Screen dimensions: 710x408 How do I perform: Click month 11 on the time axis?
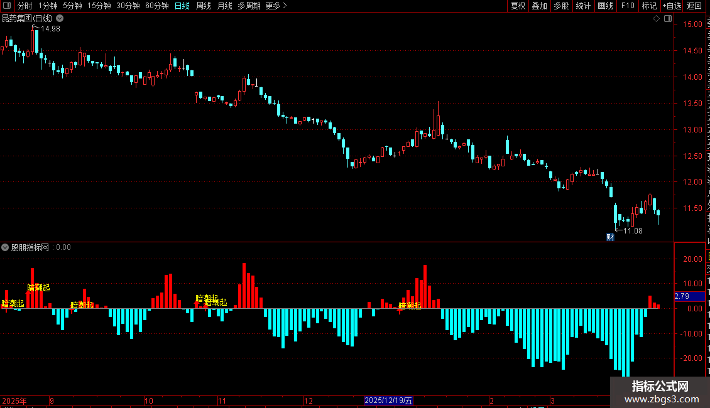tap(222, 401)
